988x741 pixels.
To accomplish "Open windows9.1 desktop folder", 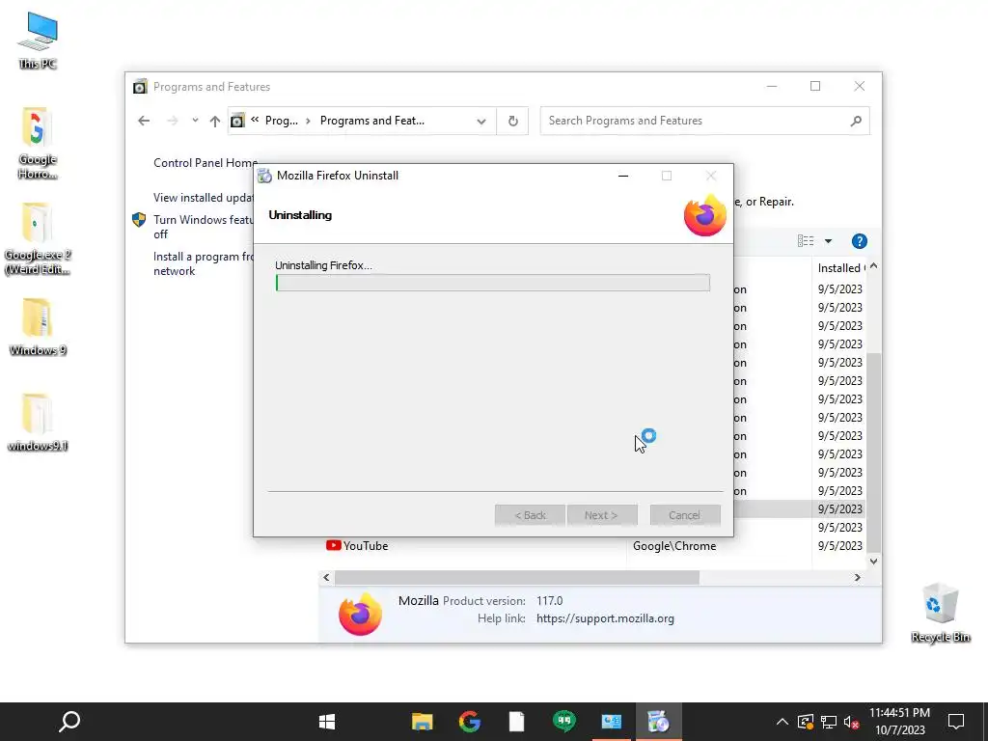I will [x=38, y=423].
